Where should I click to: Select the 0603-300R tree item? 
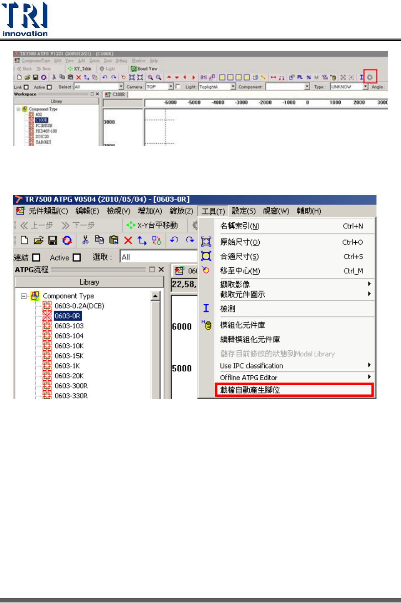point(71,386)
